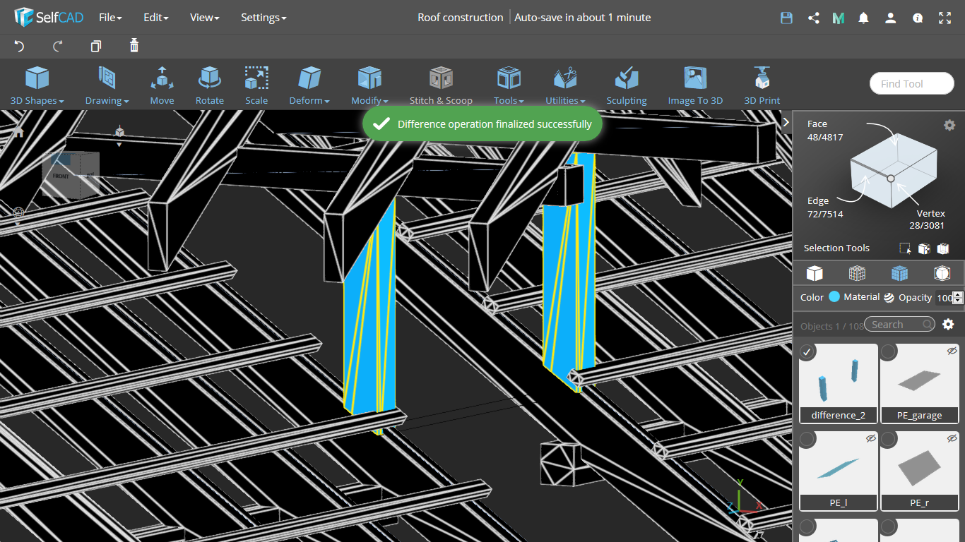Open the File menu
This screenshot has height=542, width=965.
tap(110, 18)
